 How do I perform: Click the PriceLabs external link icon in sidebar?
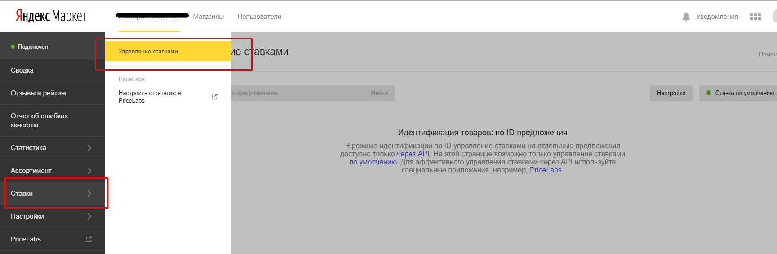tap(89, 239)
